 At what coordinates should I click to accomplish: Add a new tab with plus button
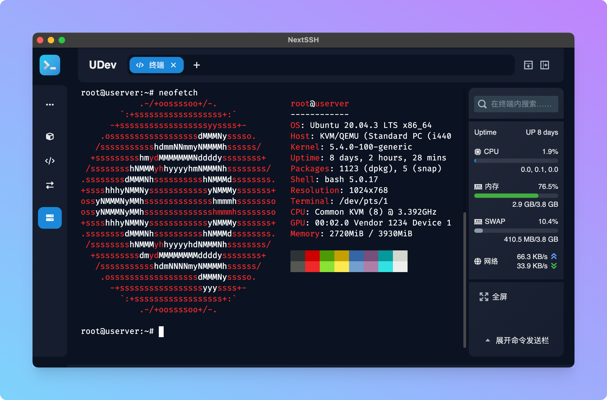click(197, 65)
